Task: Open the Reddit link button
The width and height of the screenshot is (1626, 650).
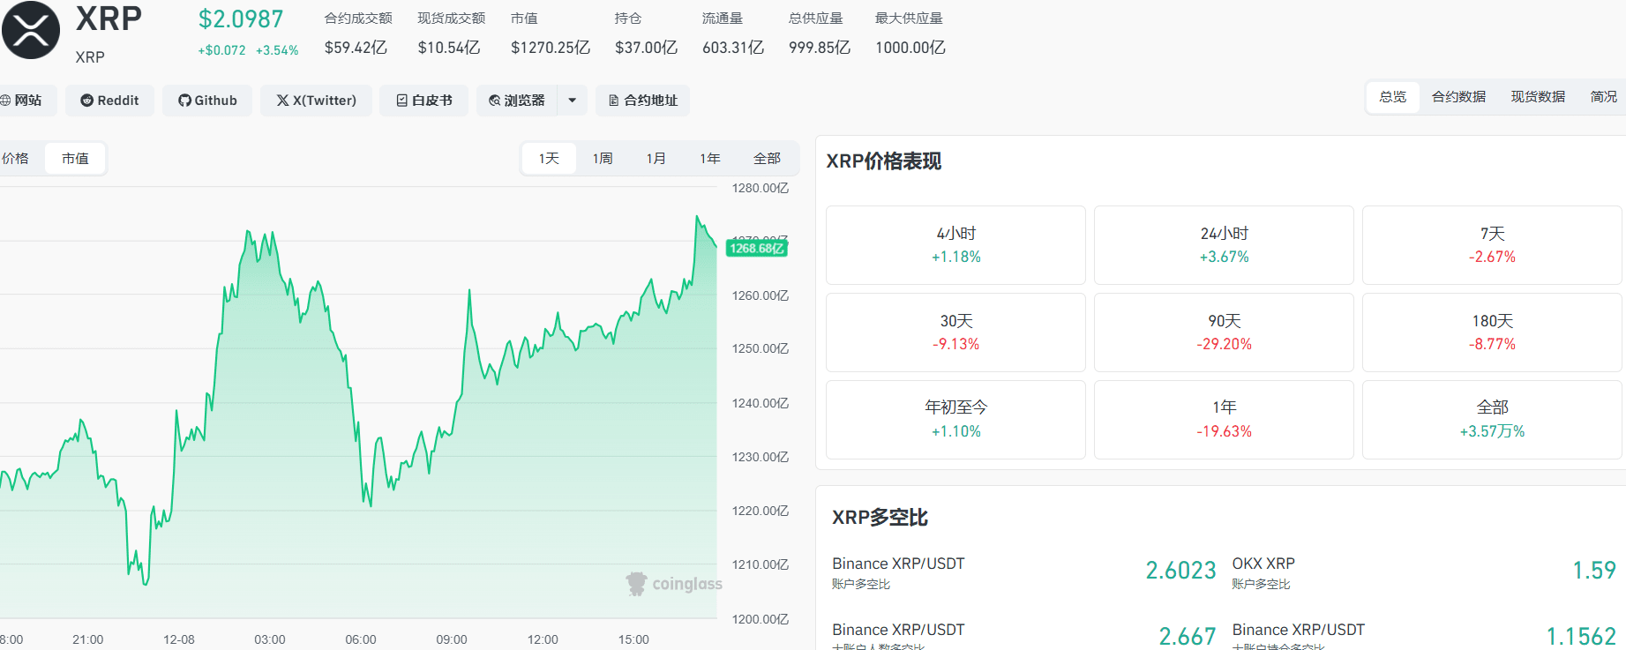Action: 109,101
